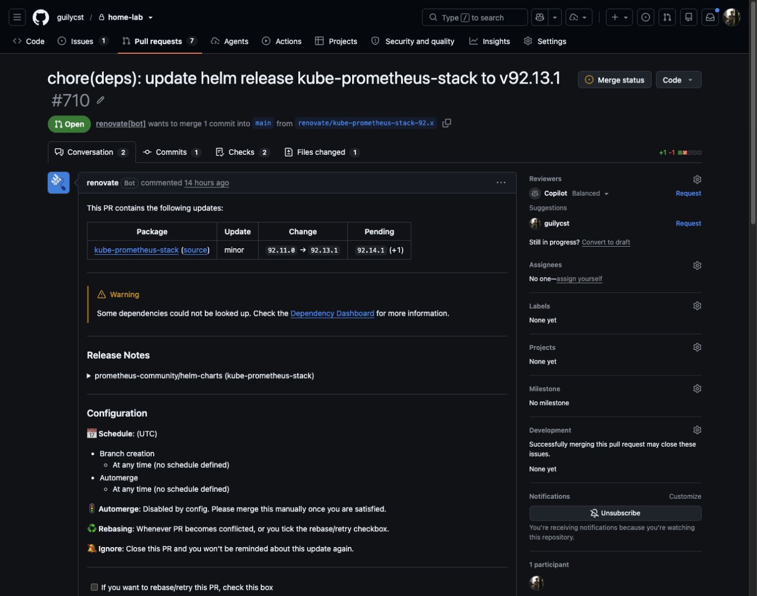This screenshot has width=757, height=596.
Task: Select the Conversation tab
Action: (x=92, y=152)
